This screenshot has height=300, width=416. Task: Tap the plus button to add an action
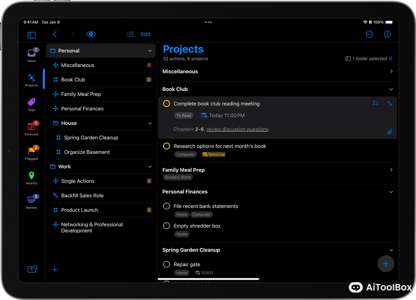(x=386, y=264)
